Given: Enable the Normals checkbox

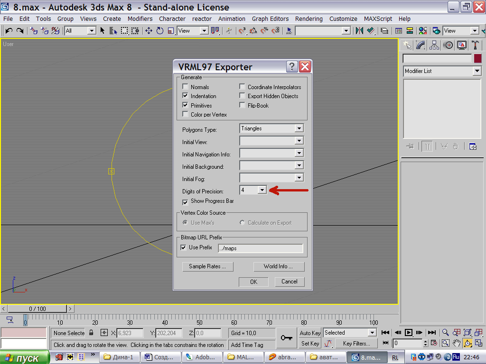Looking at the screenshot, I should 186,87.
